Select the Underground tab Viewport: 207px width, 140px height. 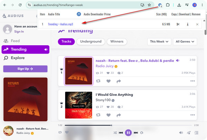tap(91, 42)
